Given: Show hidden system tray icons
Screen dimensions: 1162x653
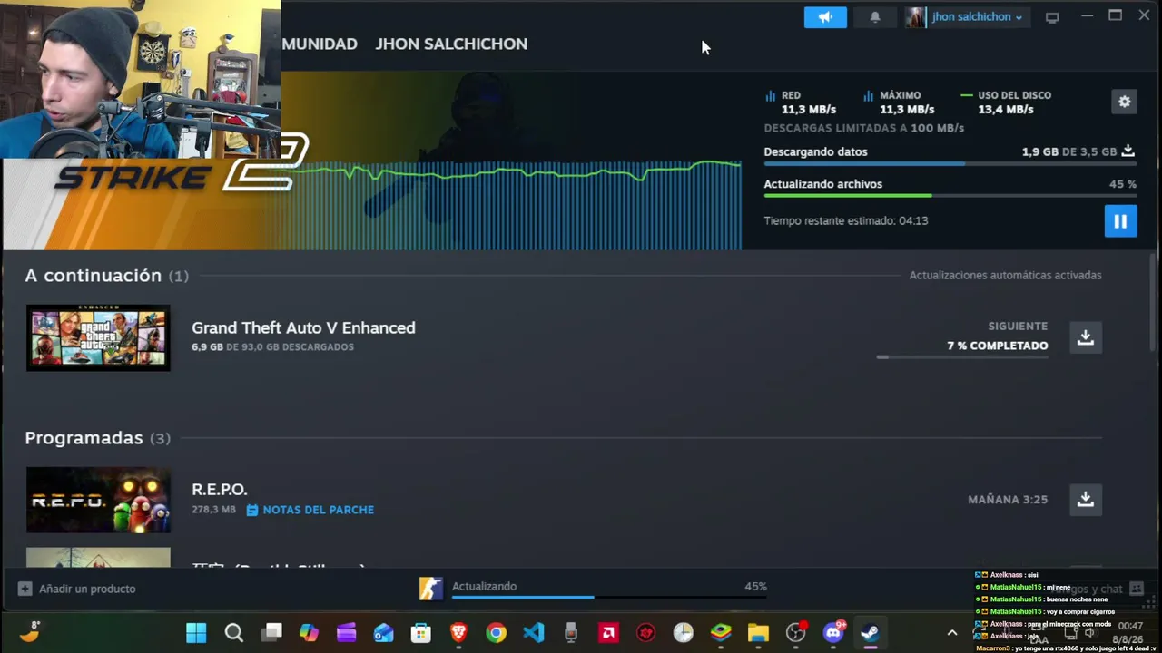Looking at the screenshot, I should pos(952,633).
